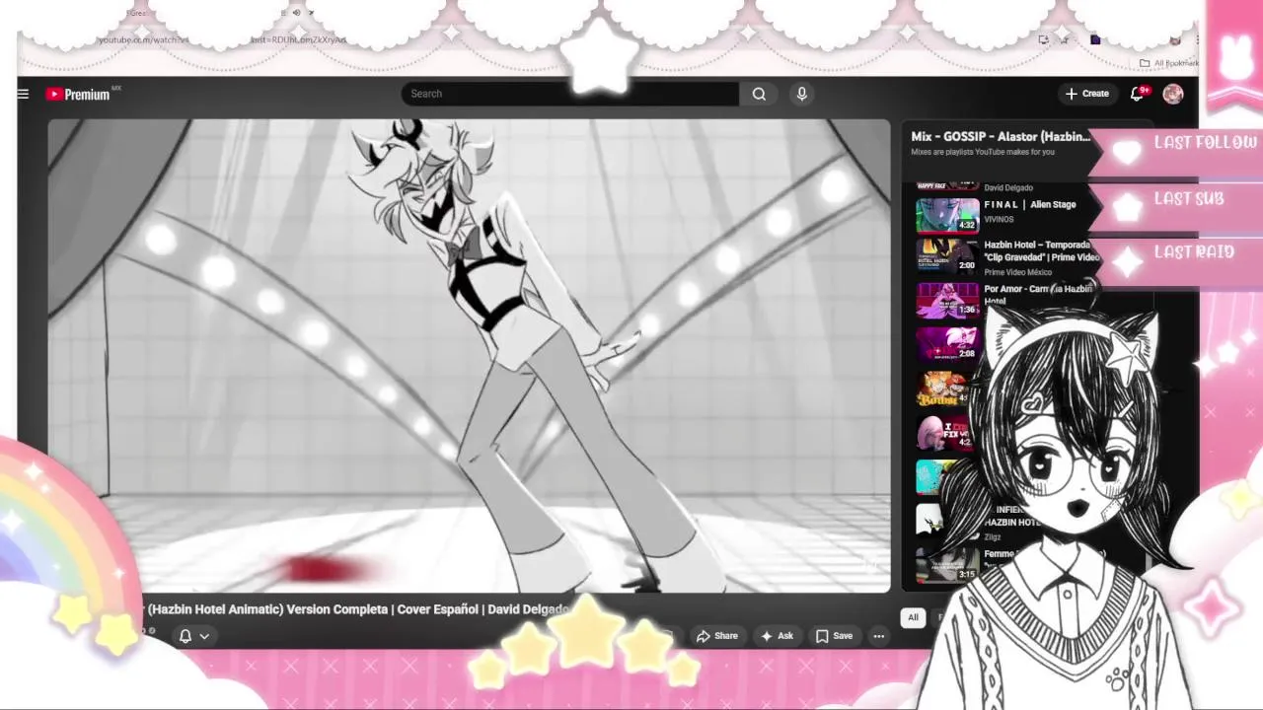Save the video to a playlist

(834, 636)
